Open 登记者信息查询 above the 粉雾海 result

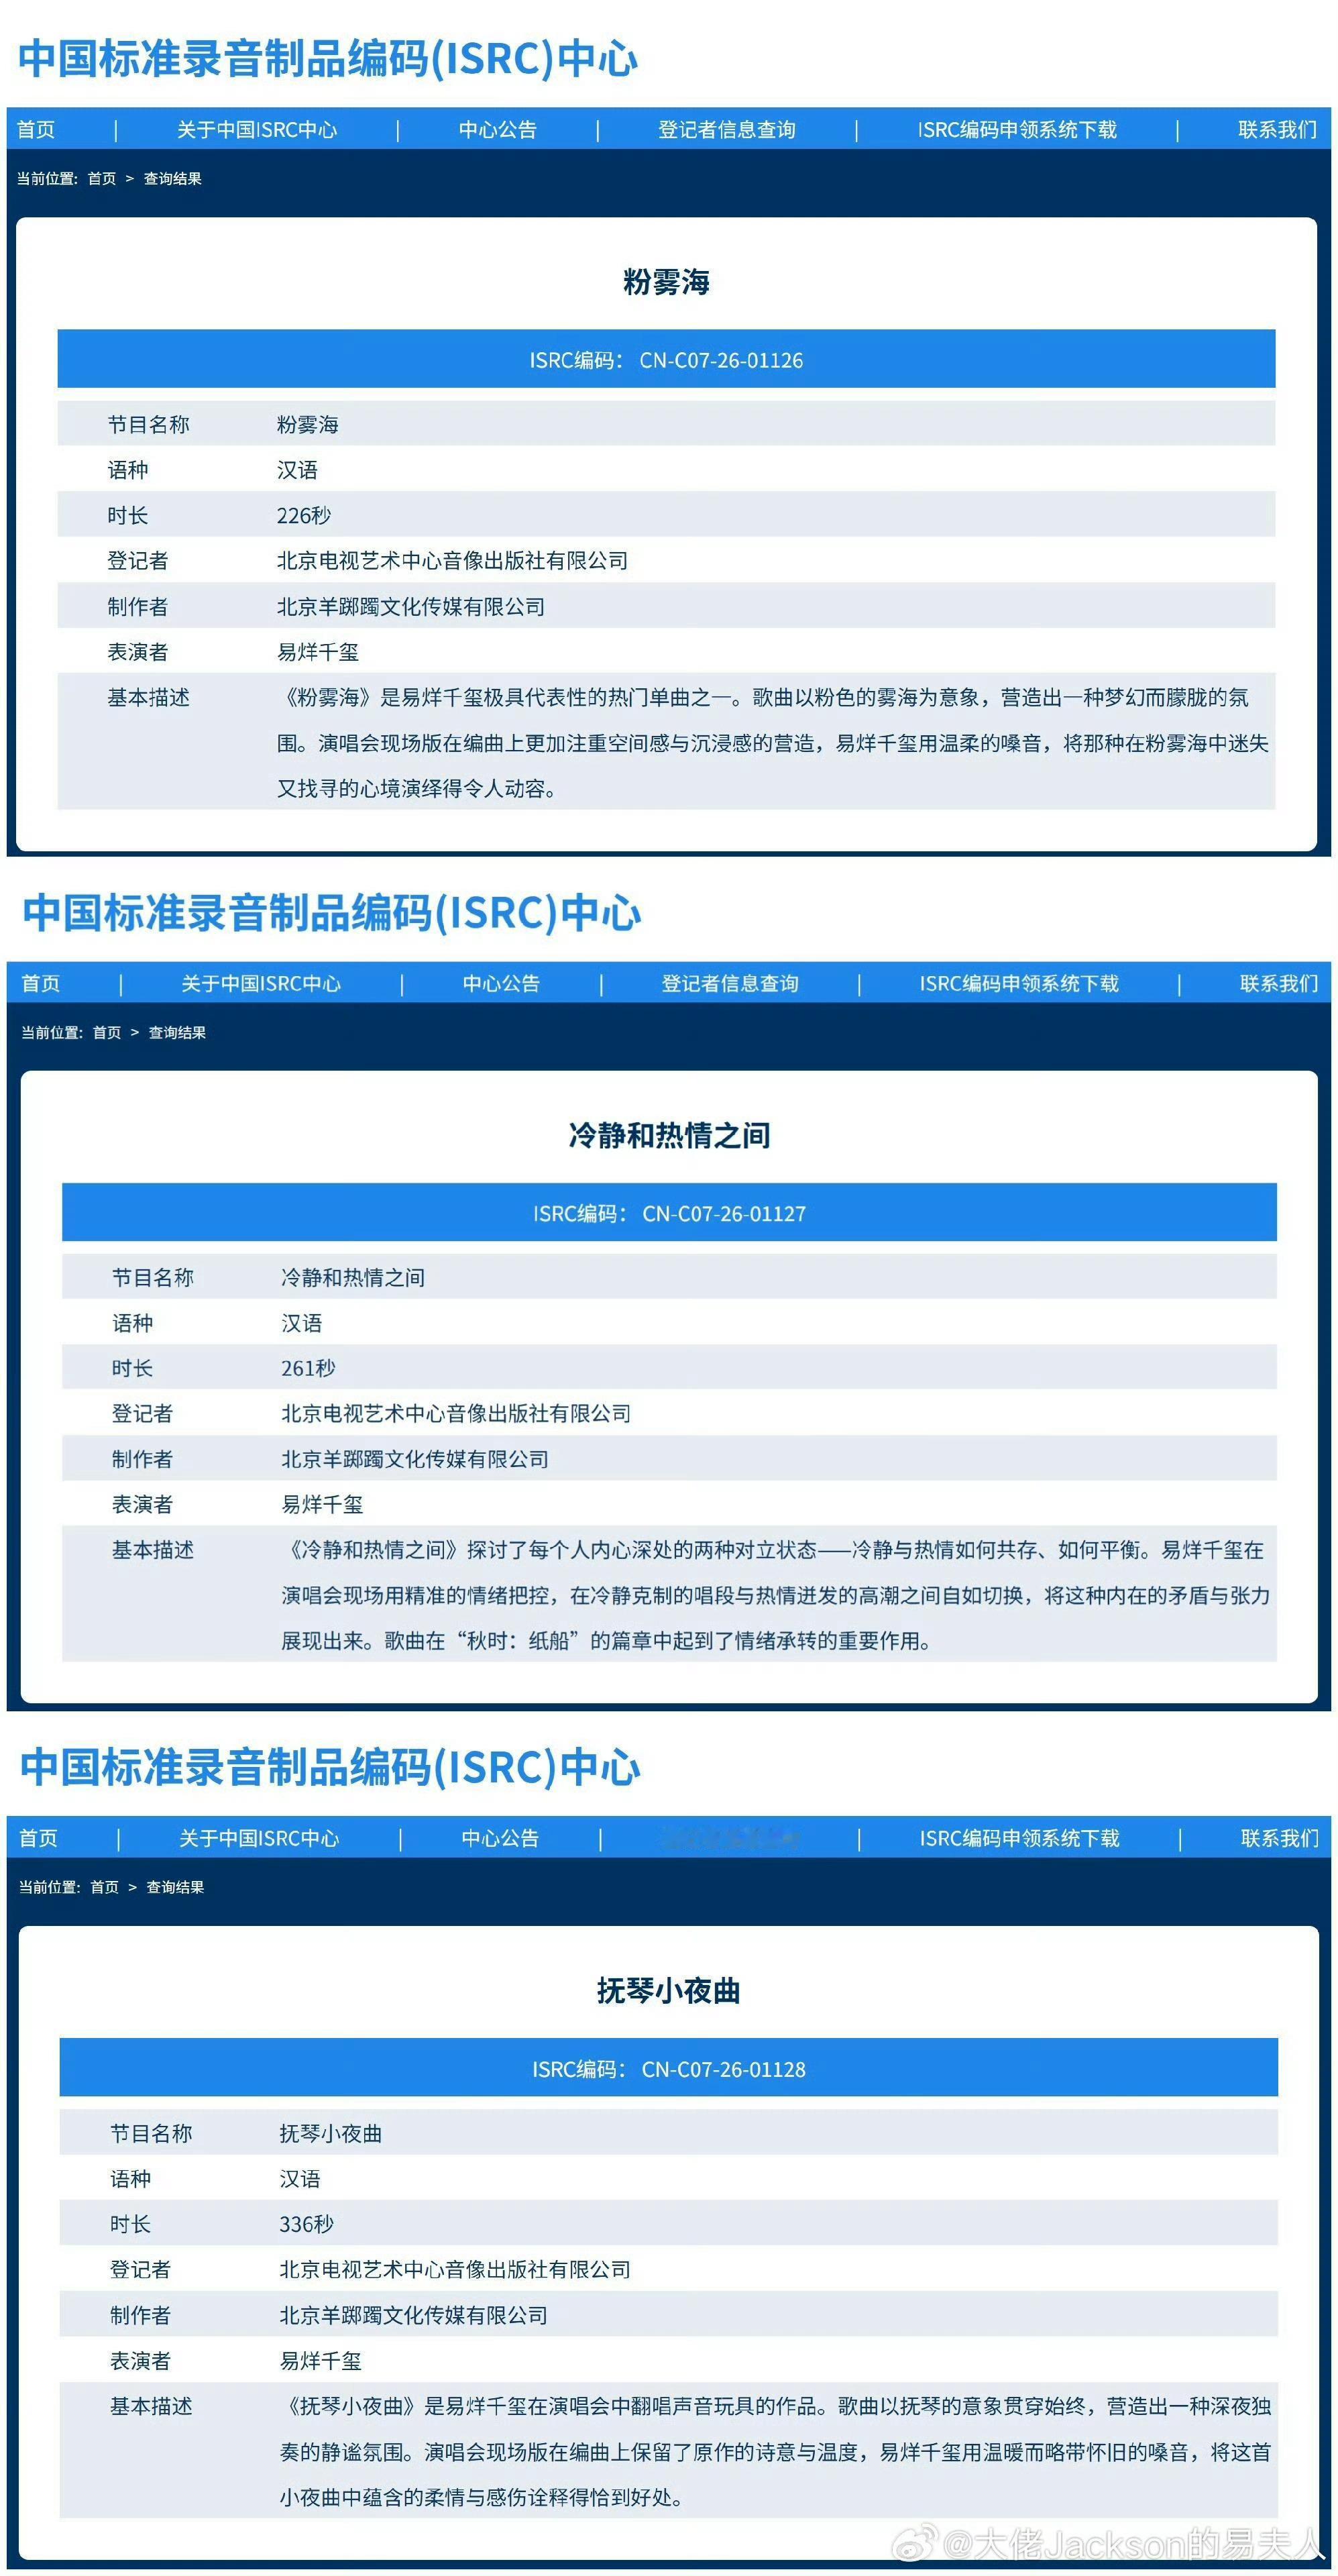727,130
